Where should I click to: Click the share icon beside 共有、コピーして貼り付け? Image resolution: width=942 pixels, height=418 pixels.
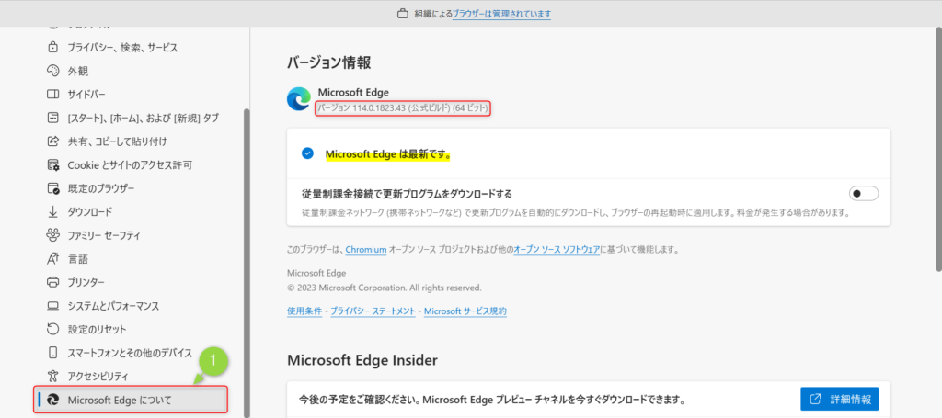tap(52, 141)
